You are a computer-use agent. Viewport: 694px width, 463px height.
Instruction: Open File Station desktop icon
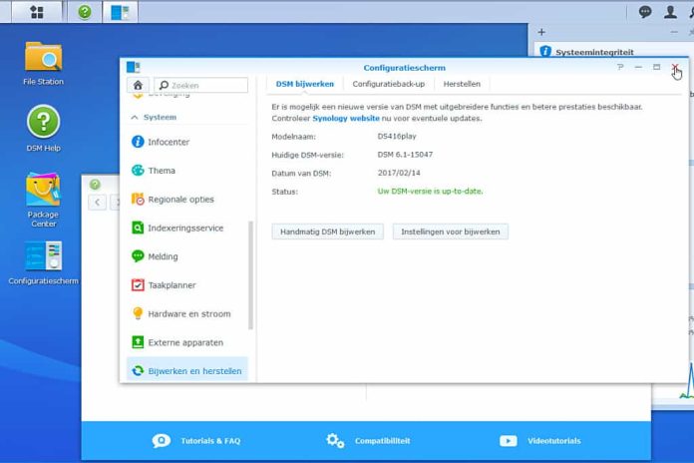click(44, 63)
